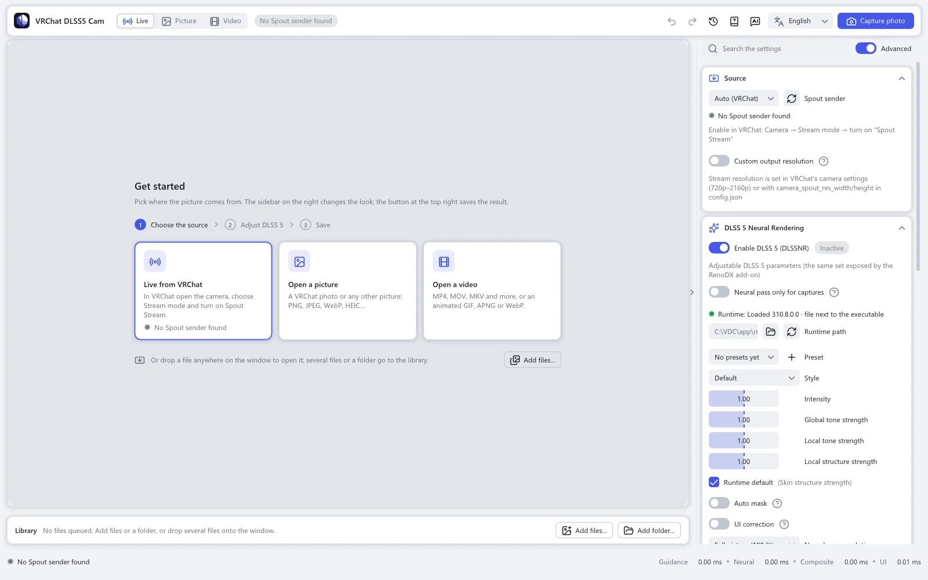
Task: Adjust the Local structure strength slider
Action: pyautogui.click(x=744, y=462)
